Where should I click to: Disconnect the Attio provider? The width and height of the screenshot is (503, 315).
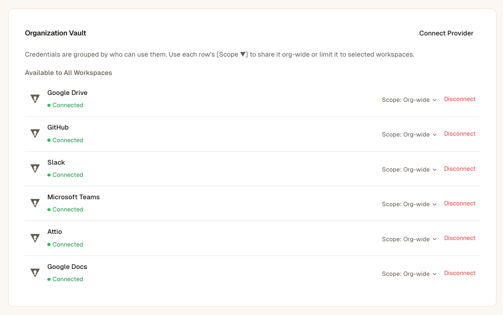460,238
